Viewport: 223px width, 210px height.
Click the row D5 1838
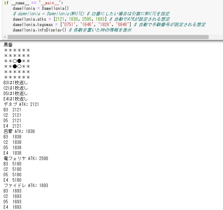click(x=12, y=147)
